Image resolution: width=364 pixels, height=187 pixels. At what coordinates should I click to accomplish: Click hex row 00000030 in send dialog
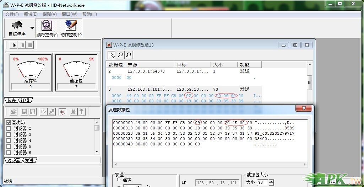point(203,139)
